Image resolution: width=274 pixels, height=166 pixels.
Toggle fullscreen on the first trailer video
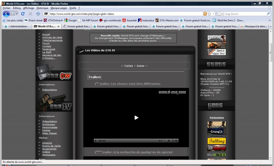pos(169,141)
